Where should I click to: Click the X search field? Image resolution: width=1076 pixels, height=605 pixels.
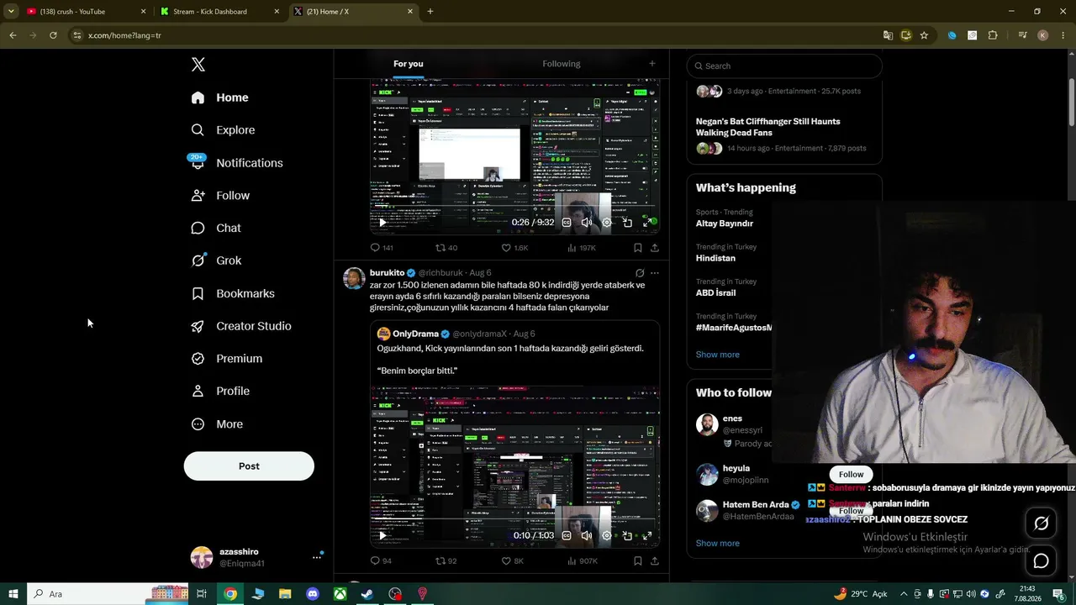tap(784, 66)
